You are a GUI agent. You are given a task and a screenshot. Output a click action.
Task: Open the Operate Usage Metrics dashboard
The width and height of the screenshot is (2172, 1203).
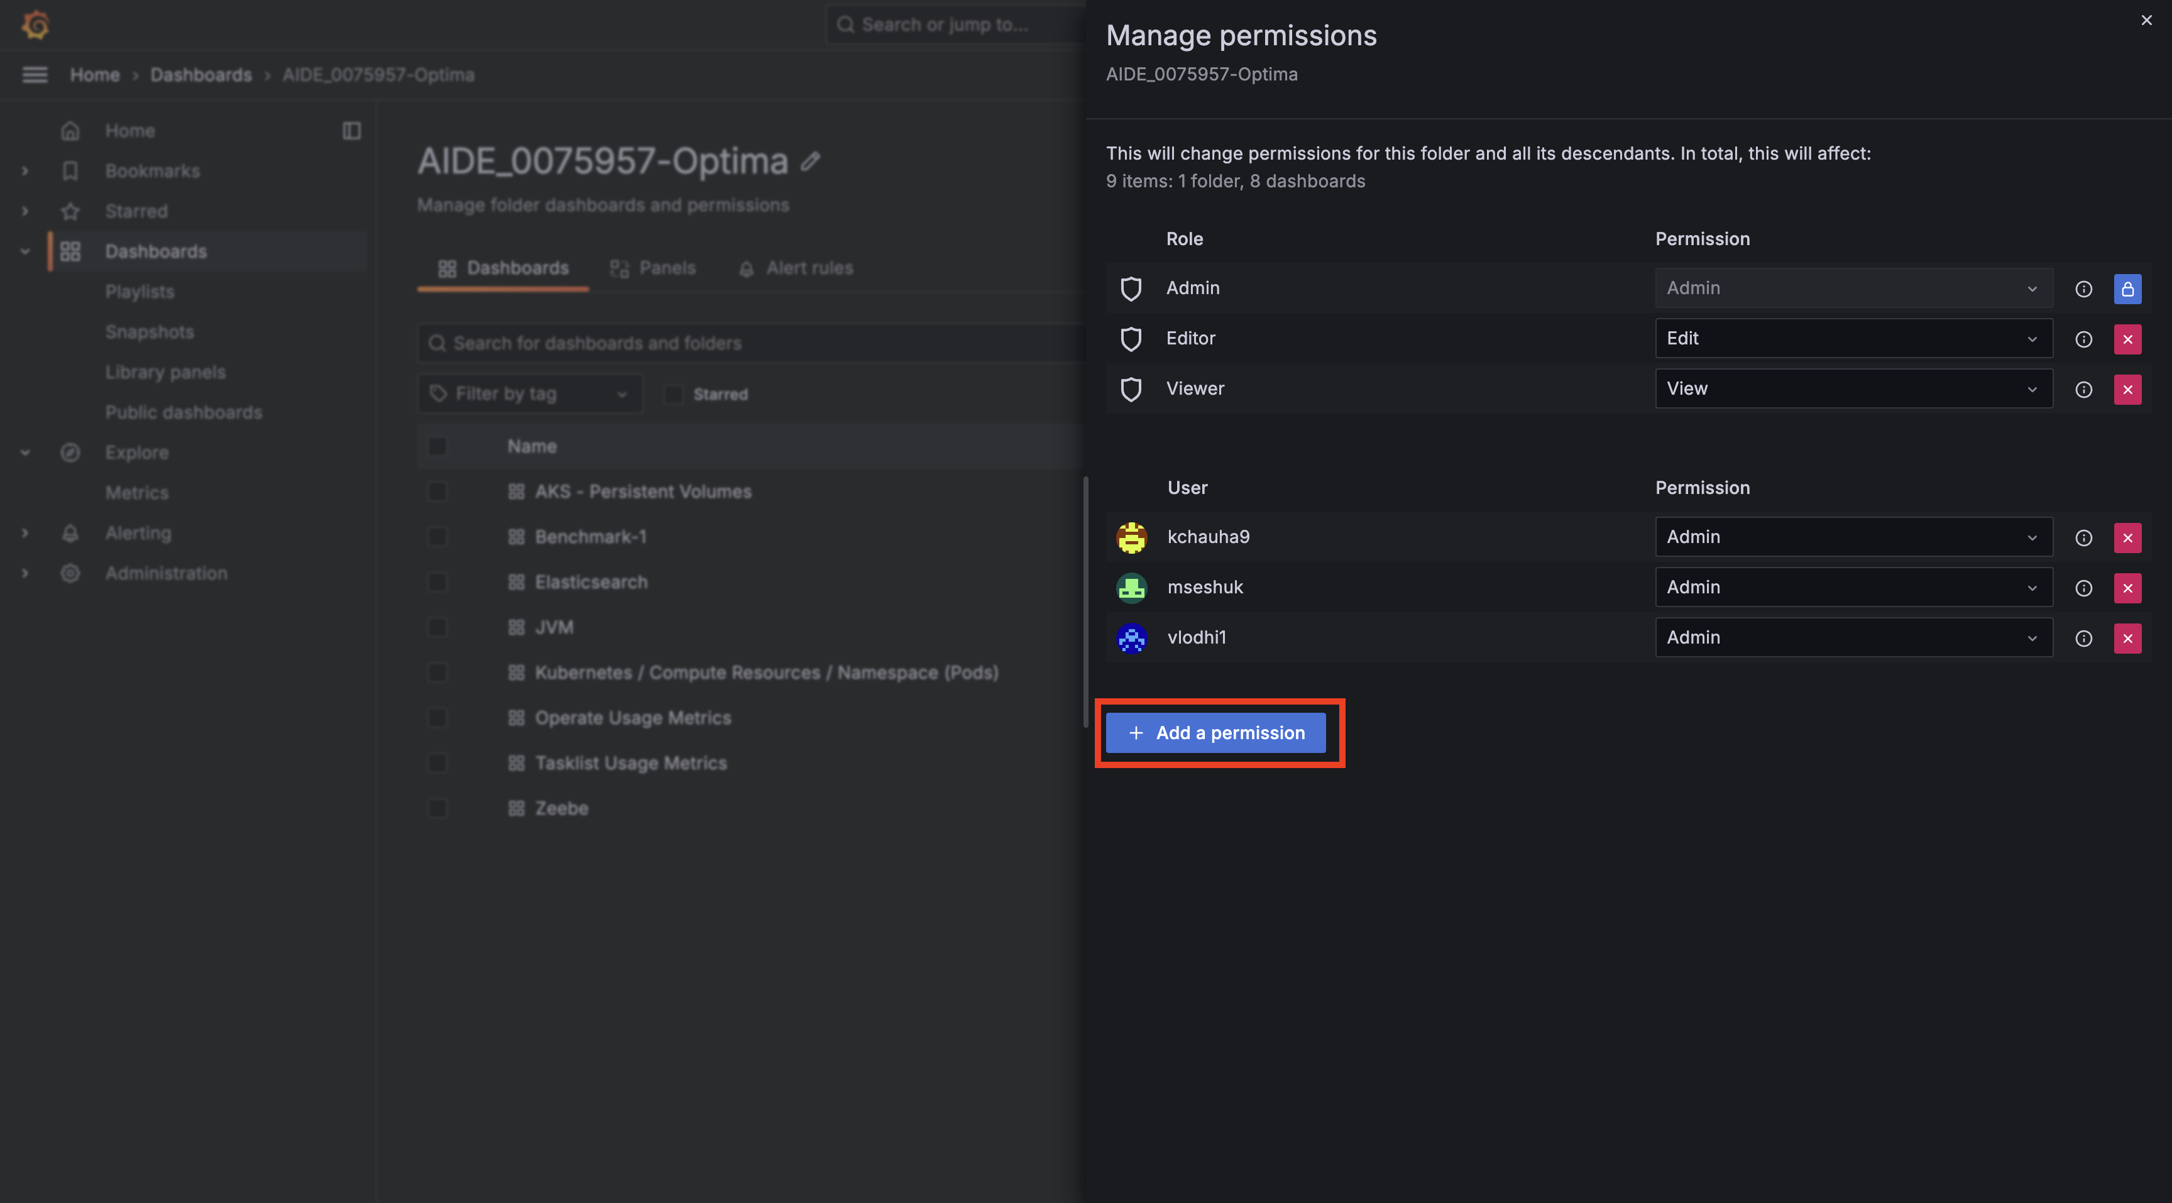click(x=632, y=718)
